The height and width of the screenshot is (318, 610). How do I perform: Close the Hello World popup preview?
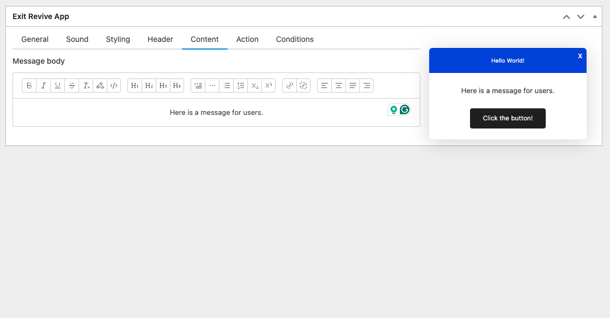pyautogui.click(x=580, y=56)
